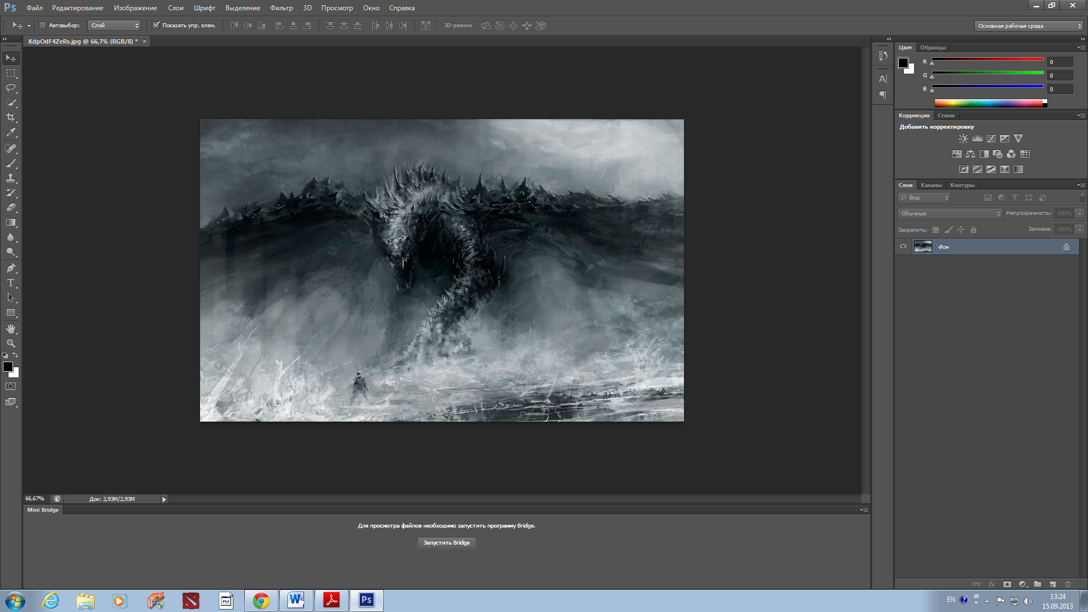The height and width of the screenshot is (612, 1088).
Task: Switch to the Каналы tab
Action: (x=931, y=185)
